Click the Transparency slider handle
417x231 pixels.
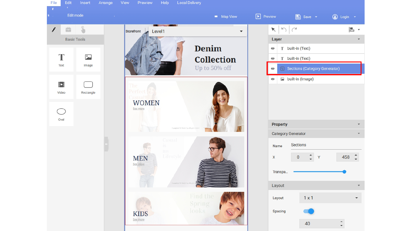(344, 172)
